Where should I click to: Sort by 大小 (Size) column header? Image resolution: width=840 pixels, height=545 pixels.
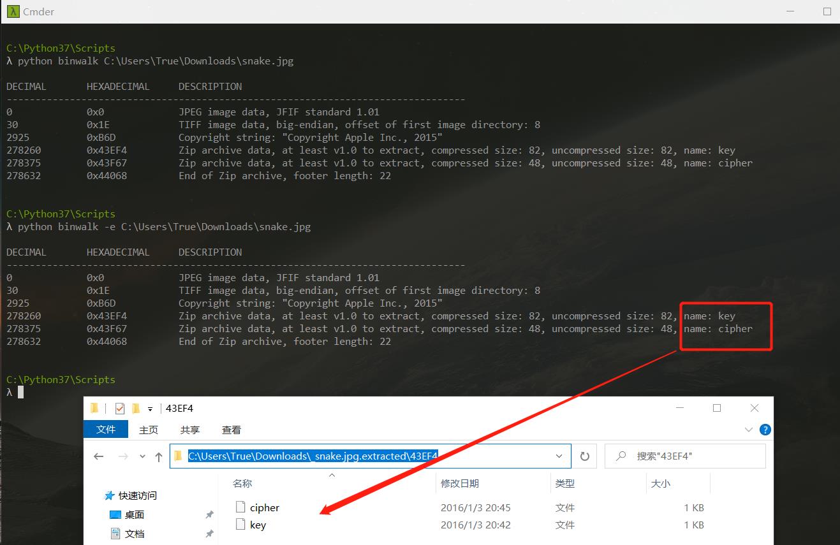click(x=661, y=484)
